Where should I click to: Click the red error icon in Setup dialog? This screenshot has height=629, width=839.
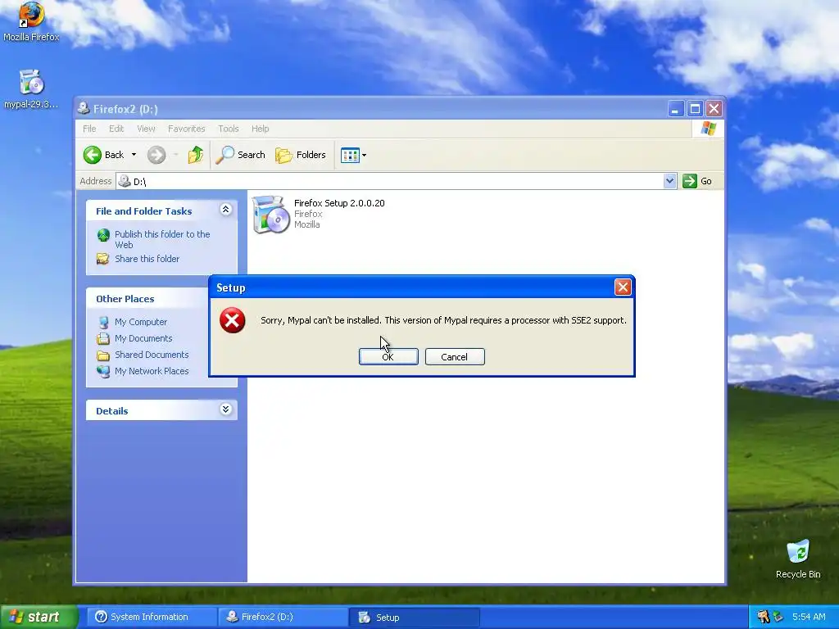tap(232, 320)
